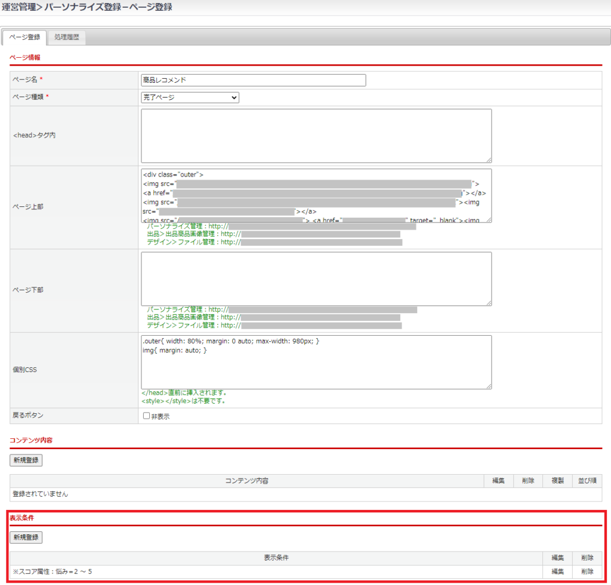Switch to the 処理履歴 tab

[66, 37]
